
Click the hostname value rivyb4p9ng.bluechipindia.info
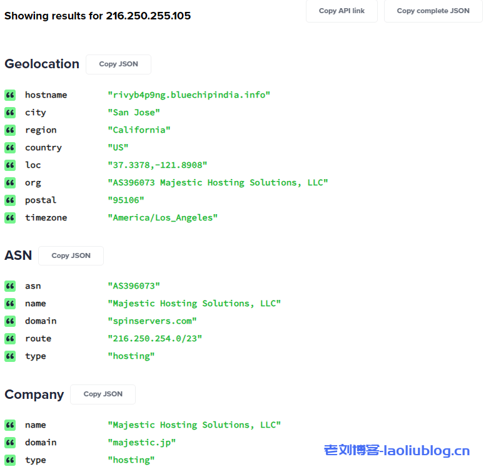coord(188,95)
